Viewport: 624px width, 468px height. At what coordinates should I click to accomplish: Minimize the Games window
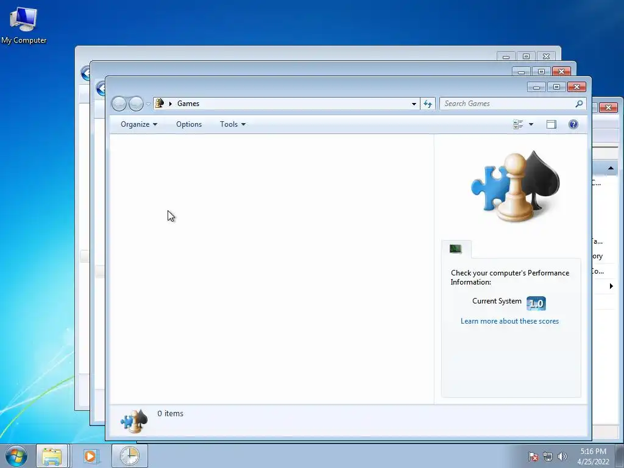pyautogui.click(x=536, y=87)
